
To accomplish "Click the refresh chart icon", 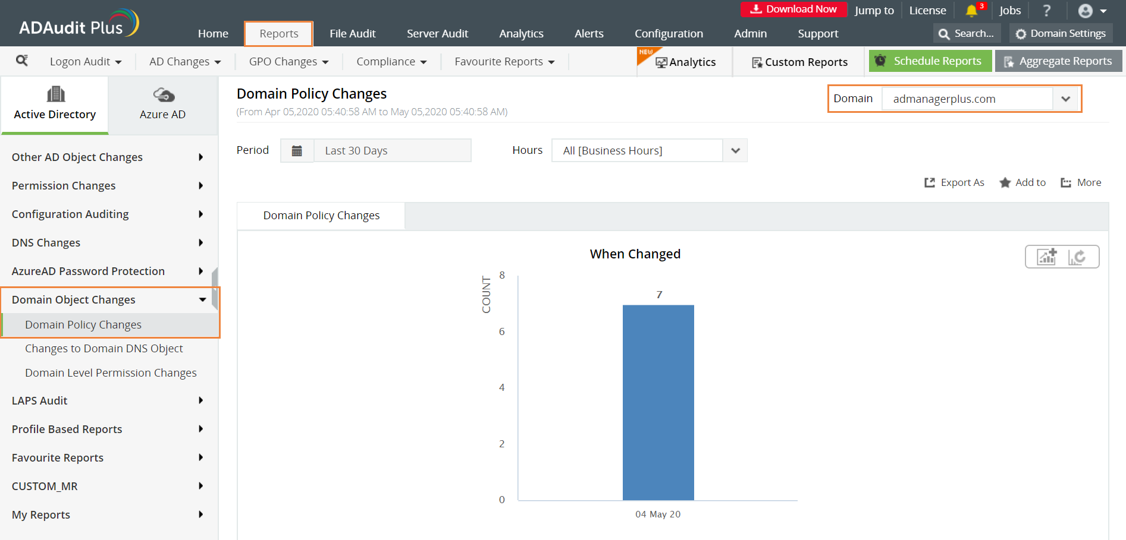I will point(1077,257).
